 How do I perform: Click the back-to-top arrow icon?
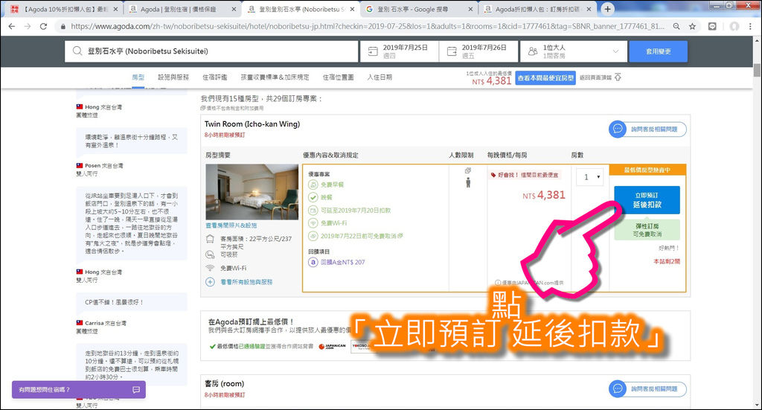[x=618, y=77]
